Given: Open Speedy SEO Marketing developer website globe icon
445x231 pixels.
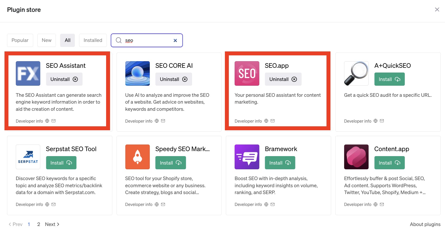Looking at the screenshot, I should (157, 204).
